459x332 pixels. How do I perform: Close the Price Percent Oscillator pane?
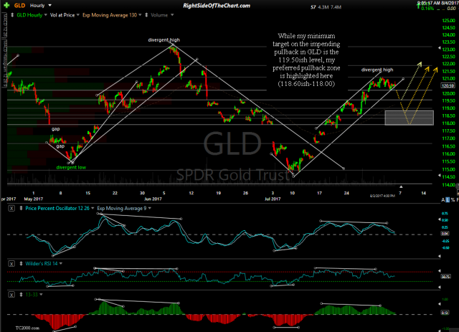[11, 209]
